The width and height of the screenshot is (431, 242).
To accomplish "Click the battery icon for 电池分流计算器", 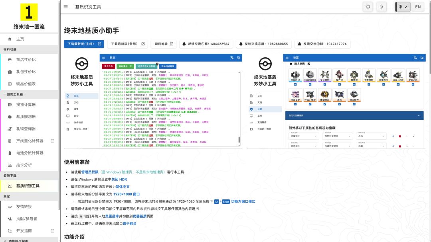I will 10,153.
